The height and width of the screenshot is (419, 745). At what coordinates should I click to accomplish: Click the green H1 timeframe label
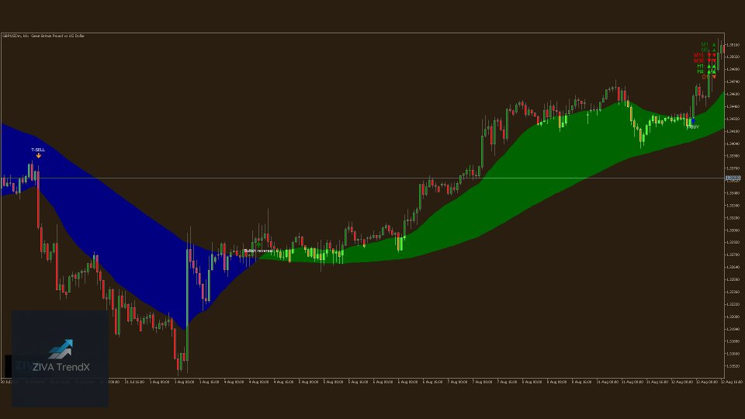click(701, 66)
